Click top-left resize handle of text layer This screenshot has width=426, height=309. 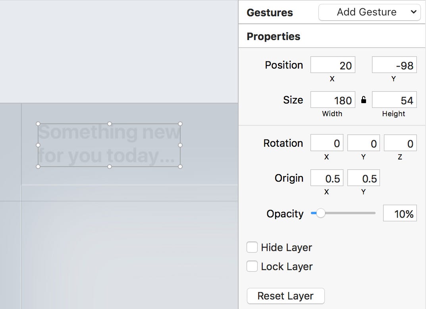[38, 124]
